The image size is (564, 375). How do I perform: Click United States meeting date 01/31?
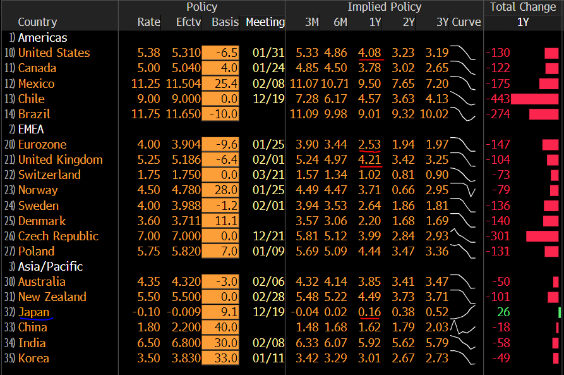(x=268, y=53)
